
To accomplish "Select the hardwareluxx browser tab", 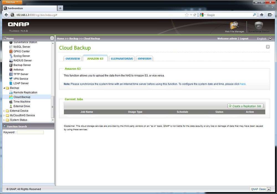I will (30, 8).
